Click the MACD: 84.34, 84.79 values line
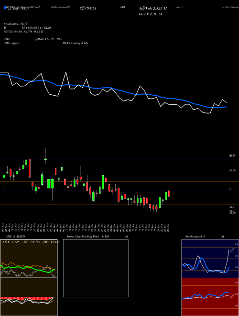This screenshot has width=239, height=316. coord(23,32)
